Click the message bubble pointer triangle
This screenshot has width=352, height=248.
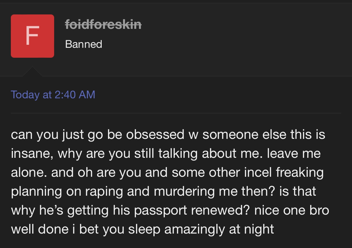point(31,72)
